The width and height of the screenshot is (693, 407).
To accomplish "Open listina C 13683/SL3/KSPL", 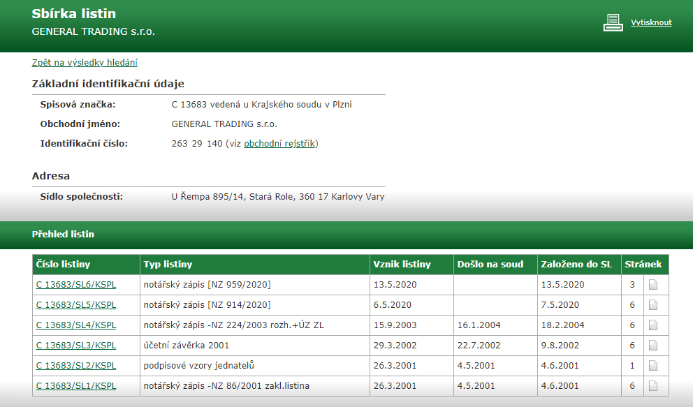I will 75,346.
